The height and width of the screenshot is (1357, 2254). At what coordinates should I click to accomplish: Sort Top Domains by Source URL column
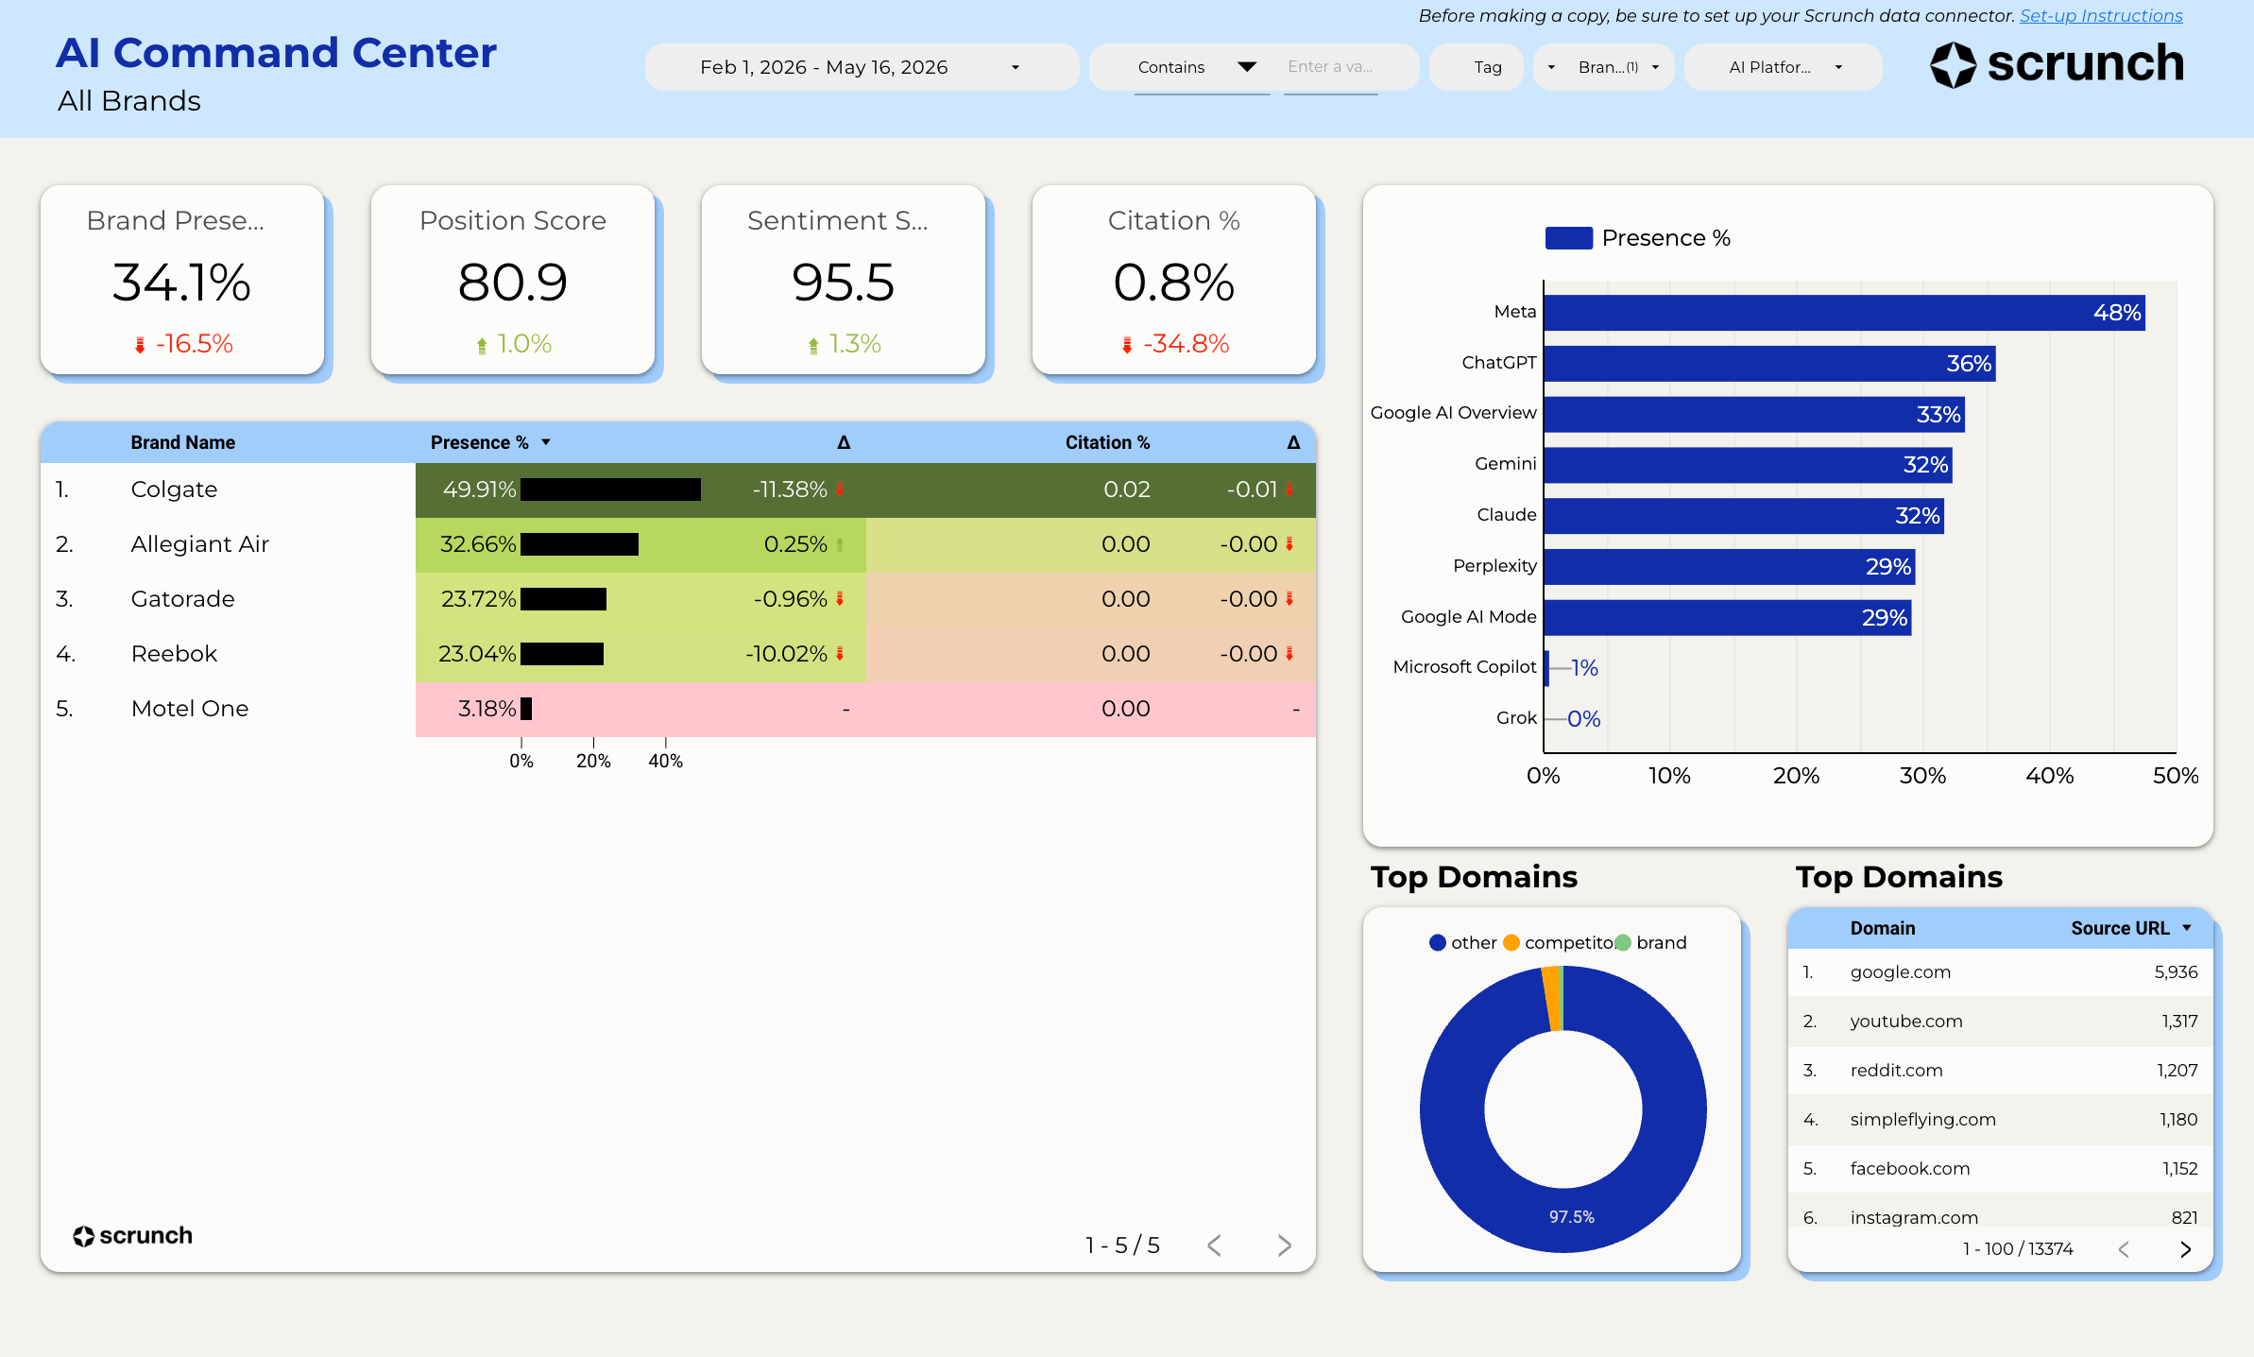pyautogui.click(x=2120, y=928)
